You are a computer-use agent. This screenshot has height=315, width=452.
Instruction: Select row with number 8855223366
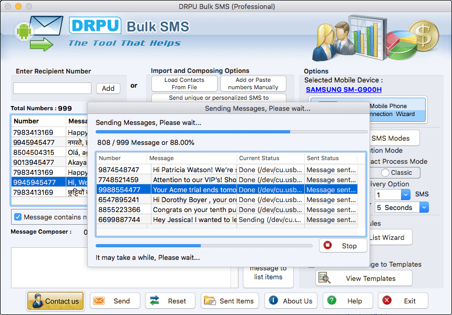(227, 209)
